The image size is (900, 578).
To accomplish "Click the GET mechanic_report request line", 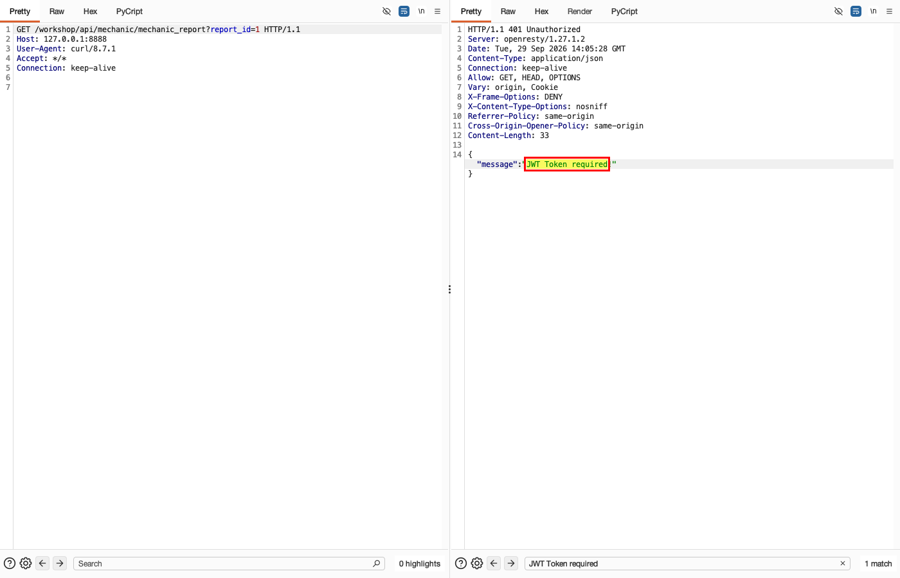I will point(158,30).
